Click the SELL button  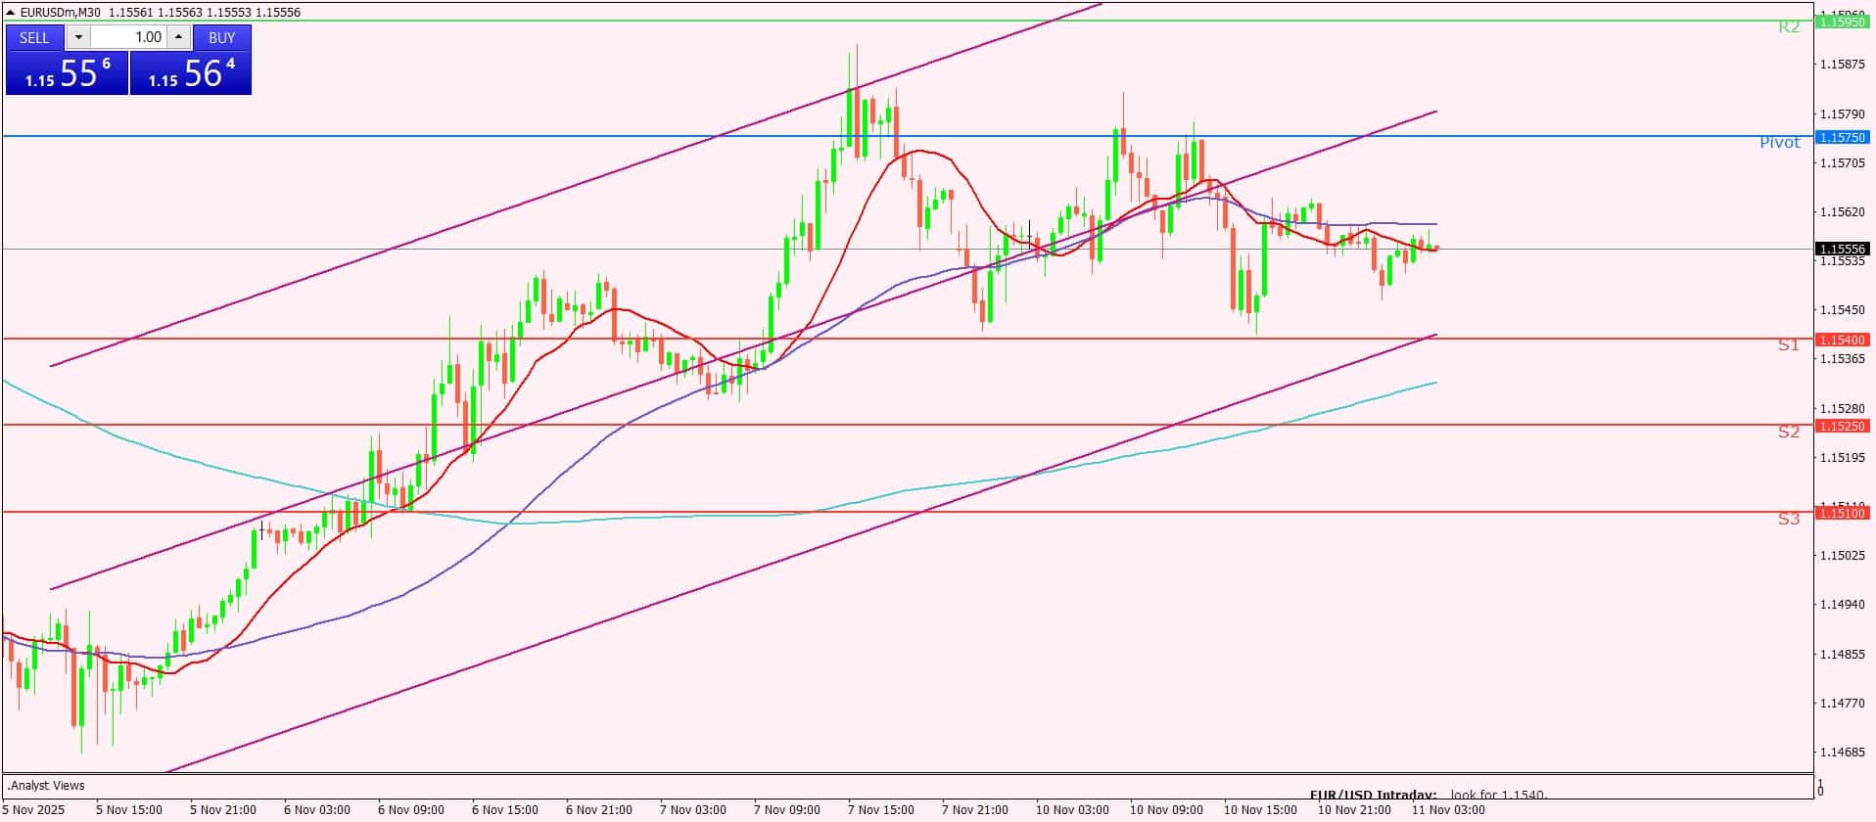pos(34,37)
